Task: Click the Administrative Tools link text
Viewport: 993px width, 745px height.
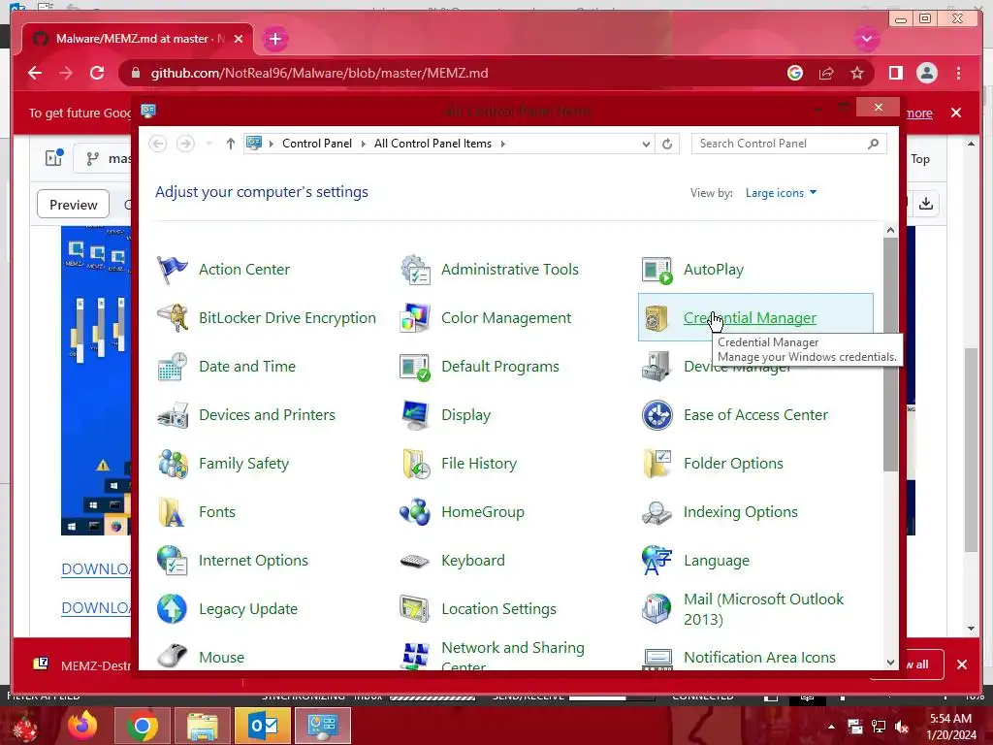Action: point(510,270)
